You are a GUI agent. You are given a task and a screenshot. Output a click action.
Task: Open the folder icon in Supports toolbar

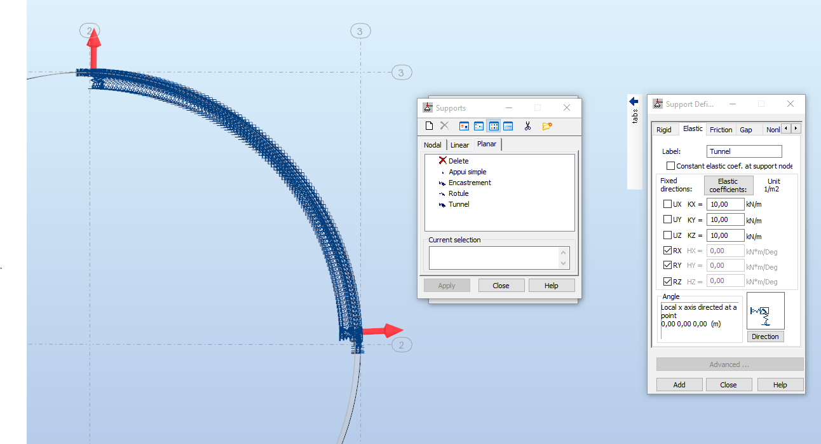pyautogui.click(x=547, y=126)
